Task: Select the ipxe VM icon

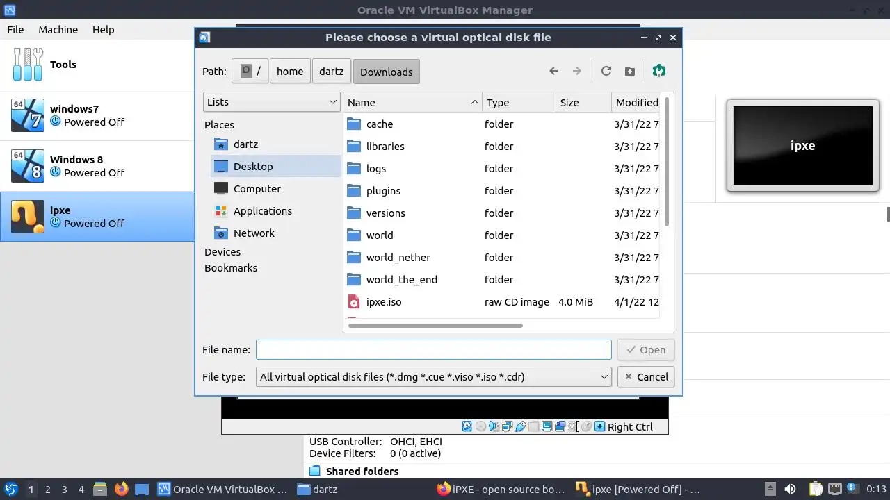Action: pos(28,217)
